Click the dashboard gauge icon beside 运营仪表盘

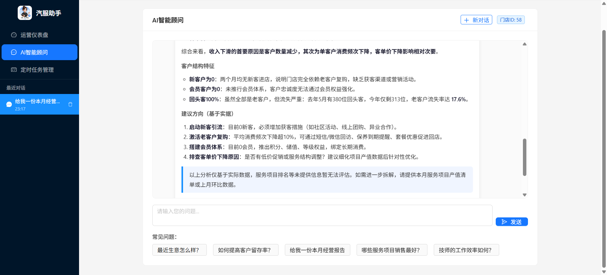(x=14, y=35)
